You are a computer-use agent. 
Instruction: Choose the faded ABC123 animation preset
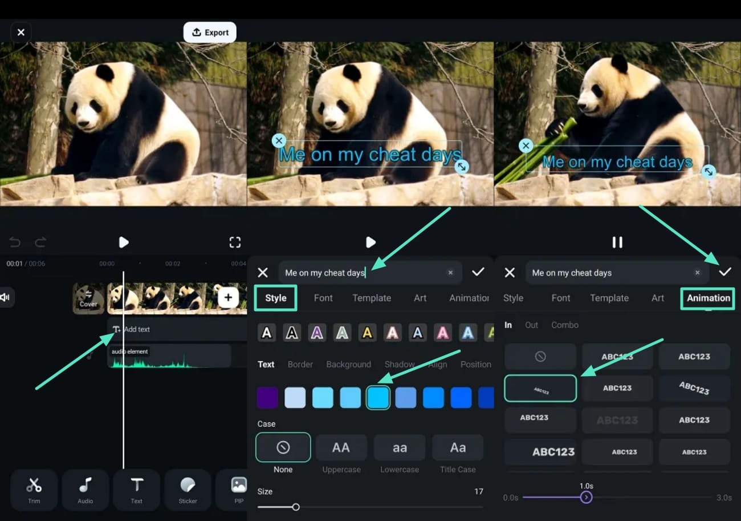click(x=617, y=420)
